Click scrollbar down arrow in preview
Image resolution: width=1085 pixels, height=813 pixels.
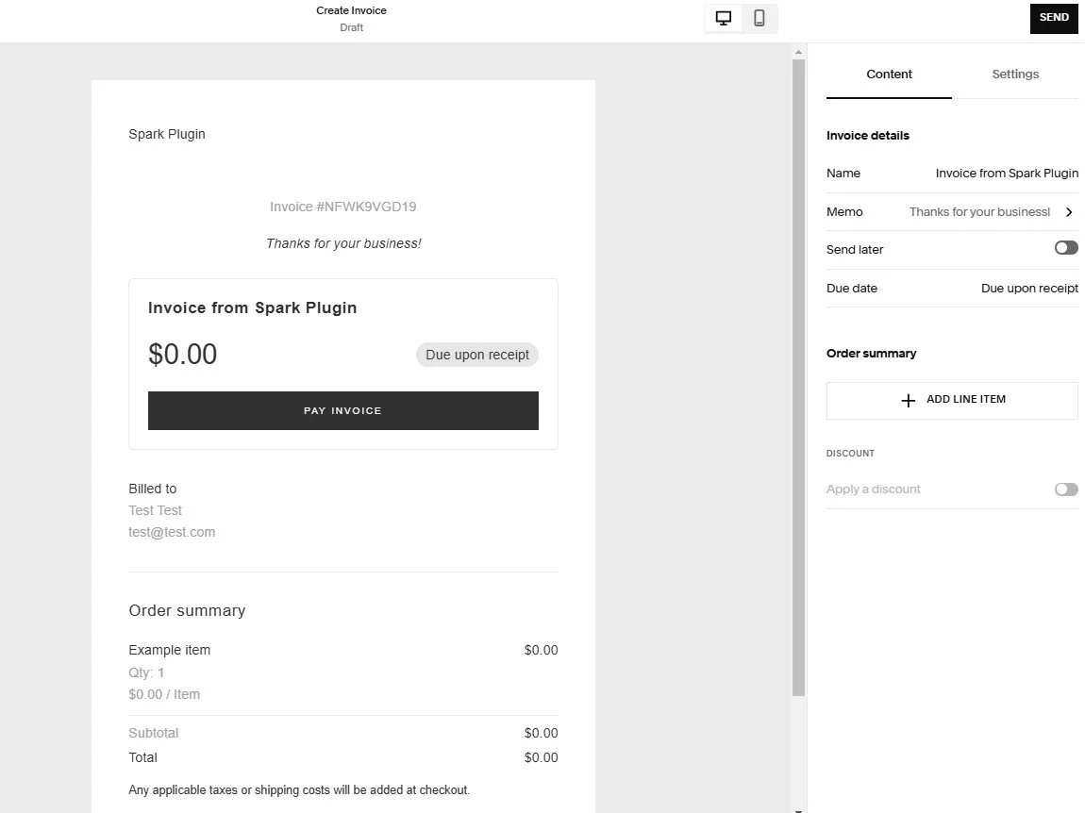[798, 809]
